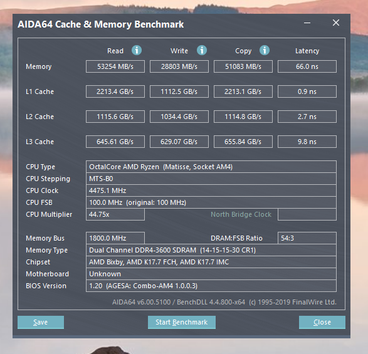Click the Copy column info icon
This screenshot has width=368, height=354.
click(x=265, y=50)
